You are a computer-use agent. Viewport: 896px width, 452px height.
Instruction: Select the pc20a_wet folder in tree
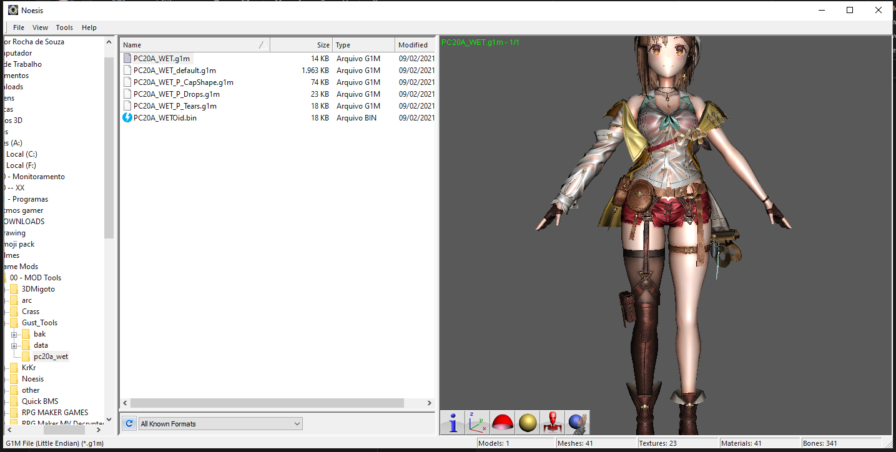tap(51, 356)
